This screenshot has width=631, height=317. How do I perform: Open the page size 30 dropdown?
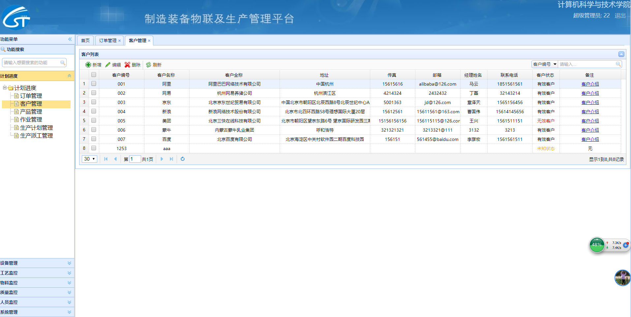point(89,159)
